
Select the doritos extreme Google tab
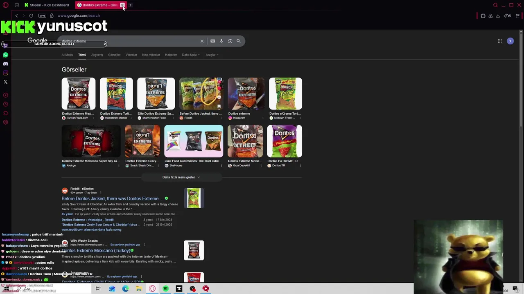97,5
